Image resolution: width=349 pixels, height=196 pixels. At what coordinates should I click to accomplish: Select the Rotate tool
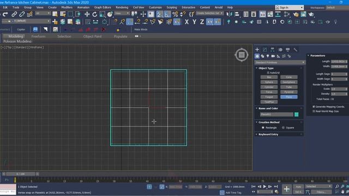coord(94,14)
